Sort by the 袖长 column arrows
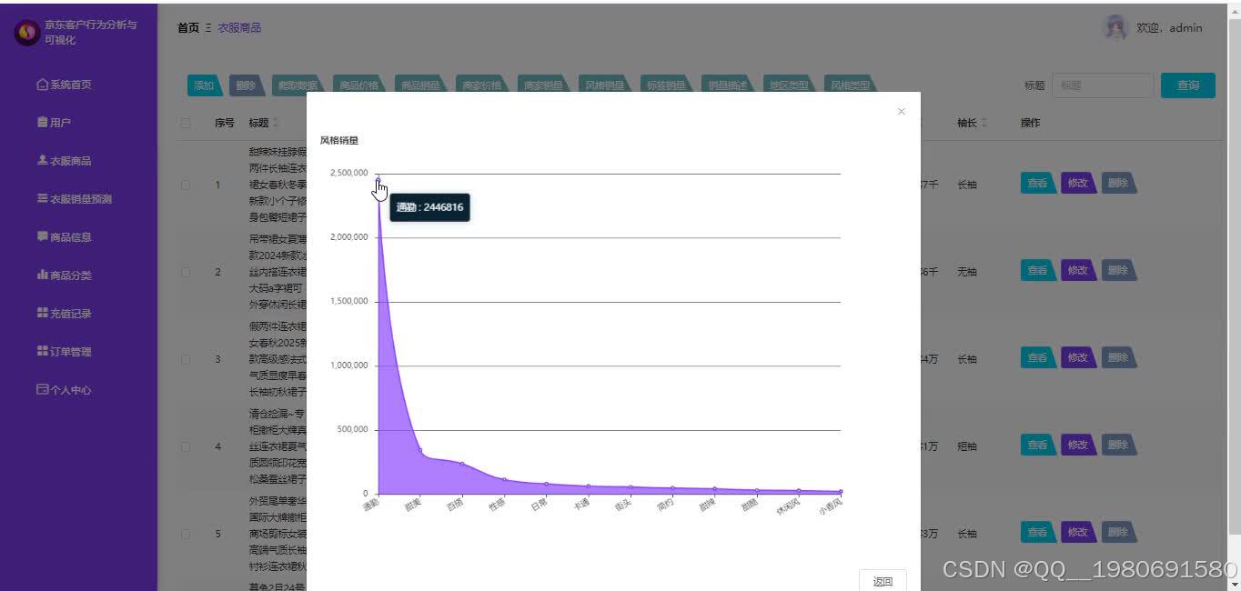1241x591 pixels. (x=984, y=123)
